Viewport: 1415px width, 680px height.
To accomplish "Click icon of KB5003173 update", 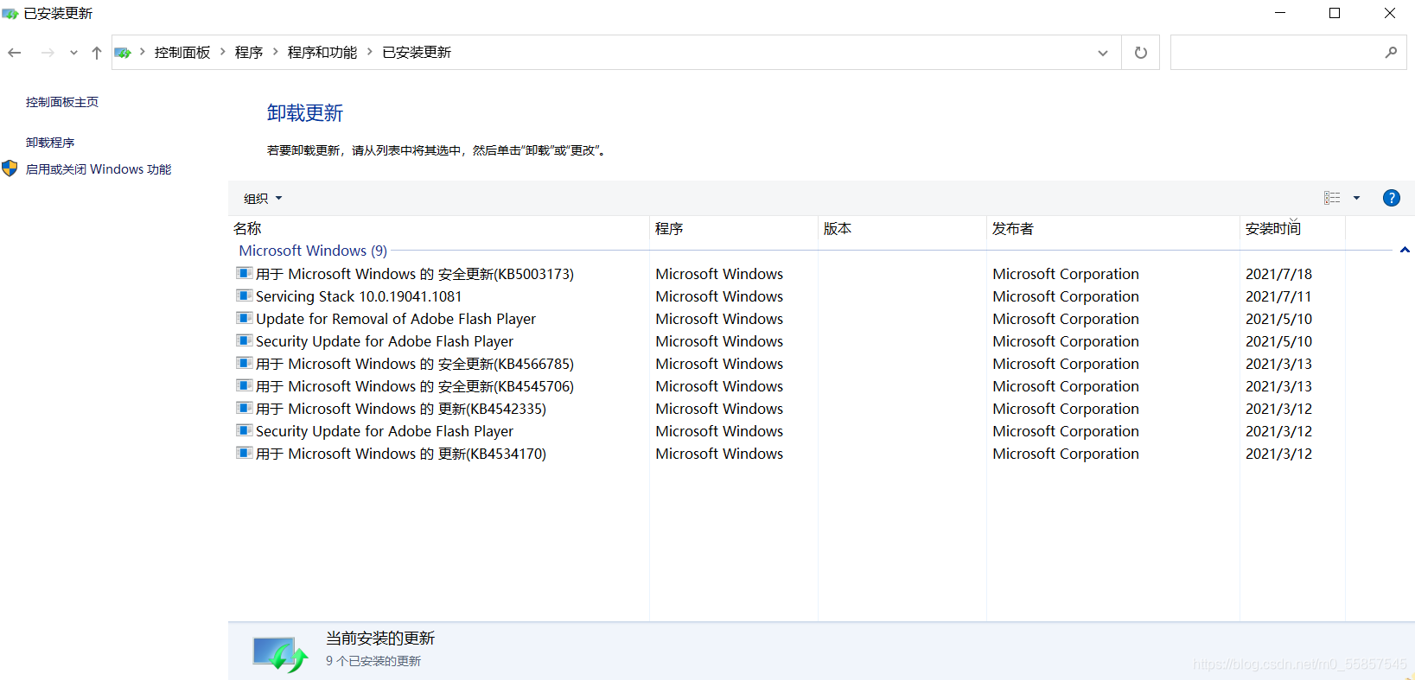I will pyautogui.click(x=245, y=273).
